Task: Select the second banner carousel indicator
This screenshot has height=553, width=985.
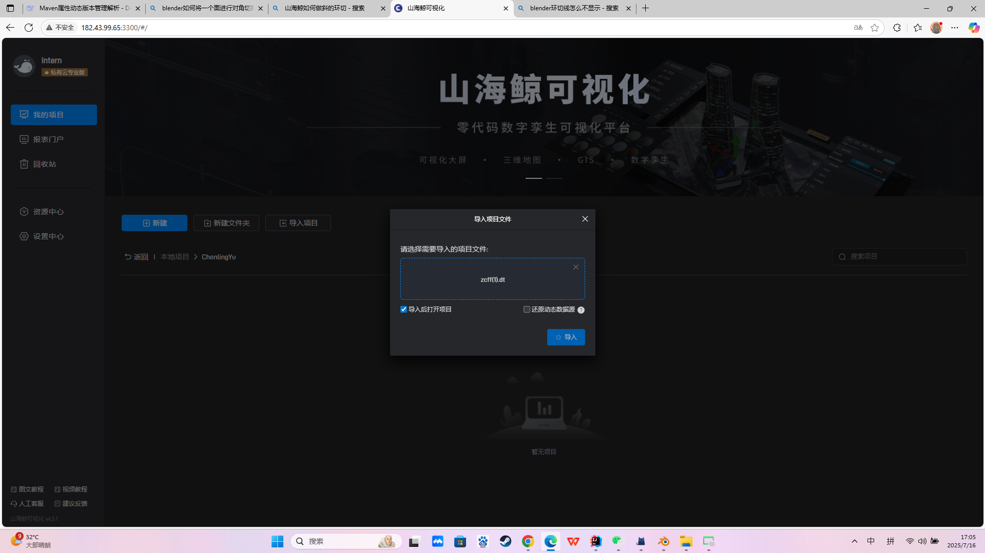Action: coord(554,178)
